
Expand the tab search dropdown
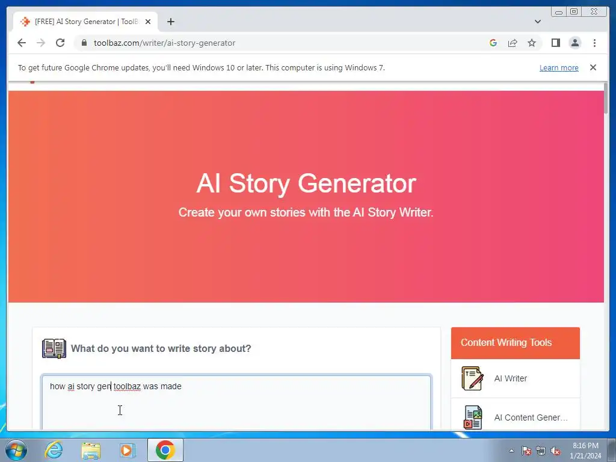[537, 22]
